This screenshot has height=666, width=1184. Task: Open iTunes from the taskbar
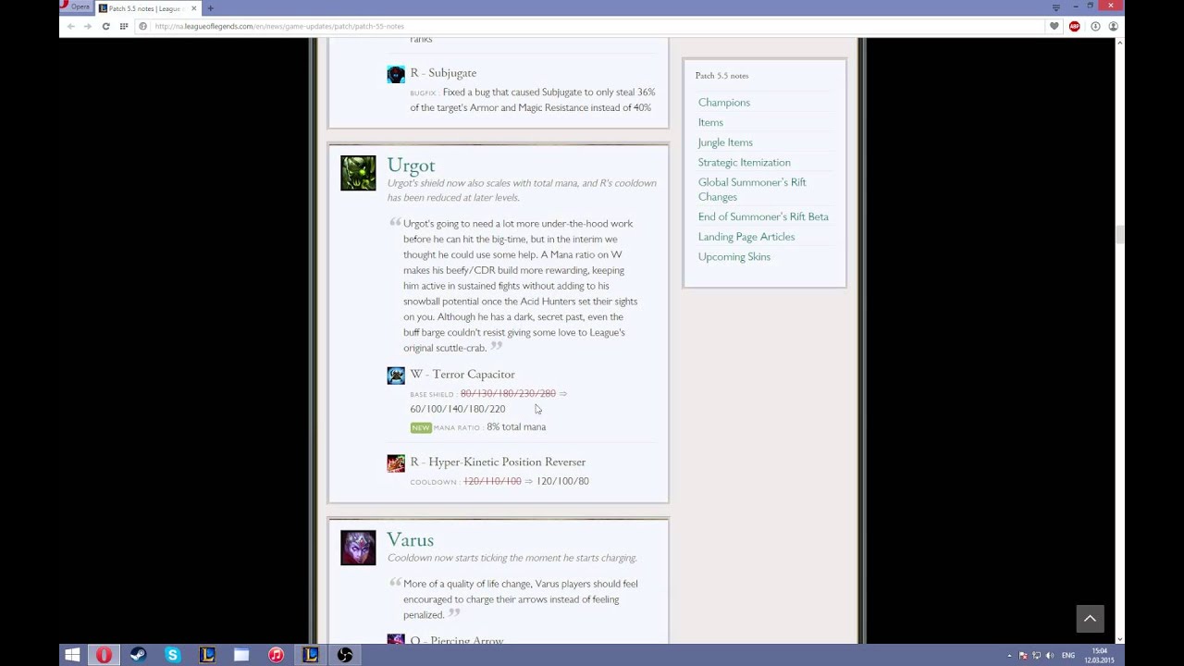[x=276, y=655]
